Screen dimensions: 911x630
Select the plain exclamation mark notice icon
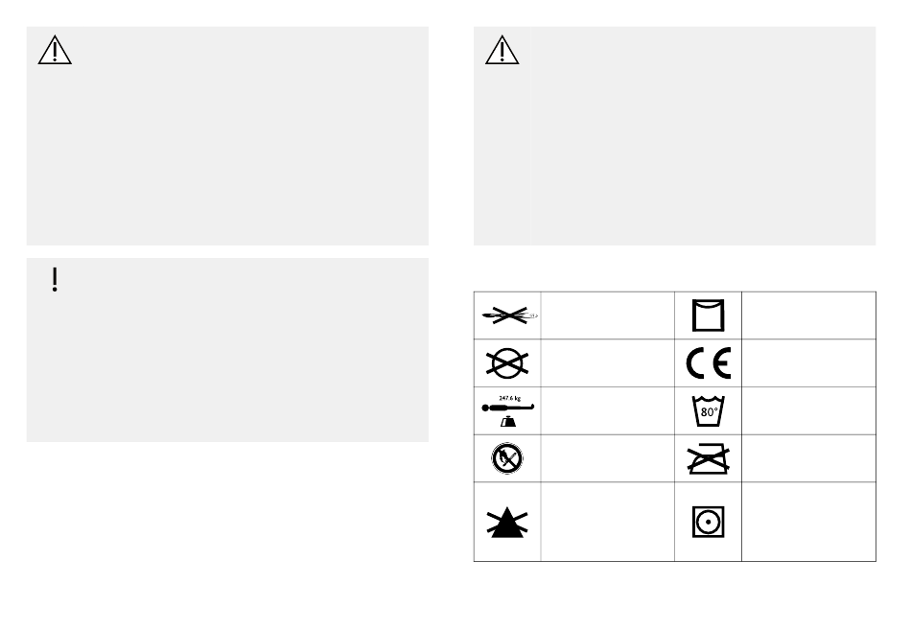coord(55,280)
